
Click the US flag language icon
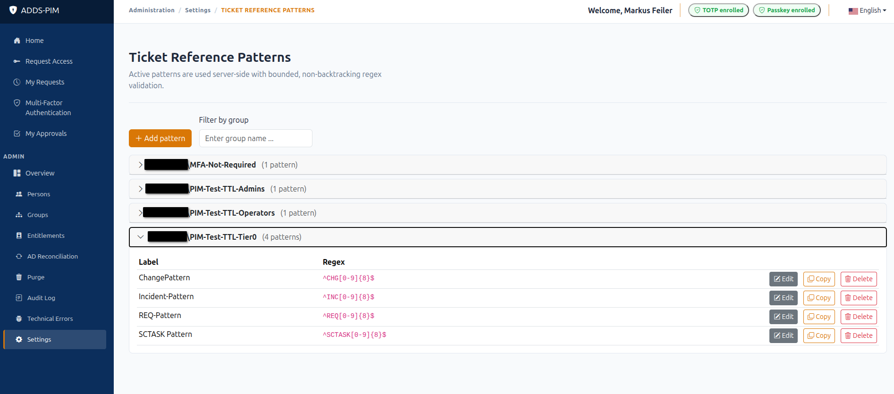(x=853, y=11)
